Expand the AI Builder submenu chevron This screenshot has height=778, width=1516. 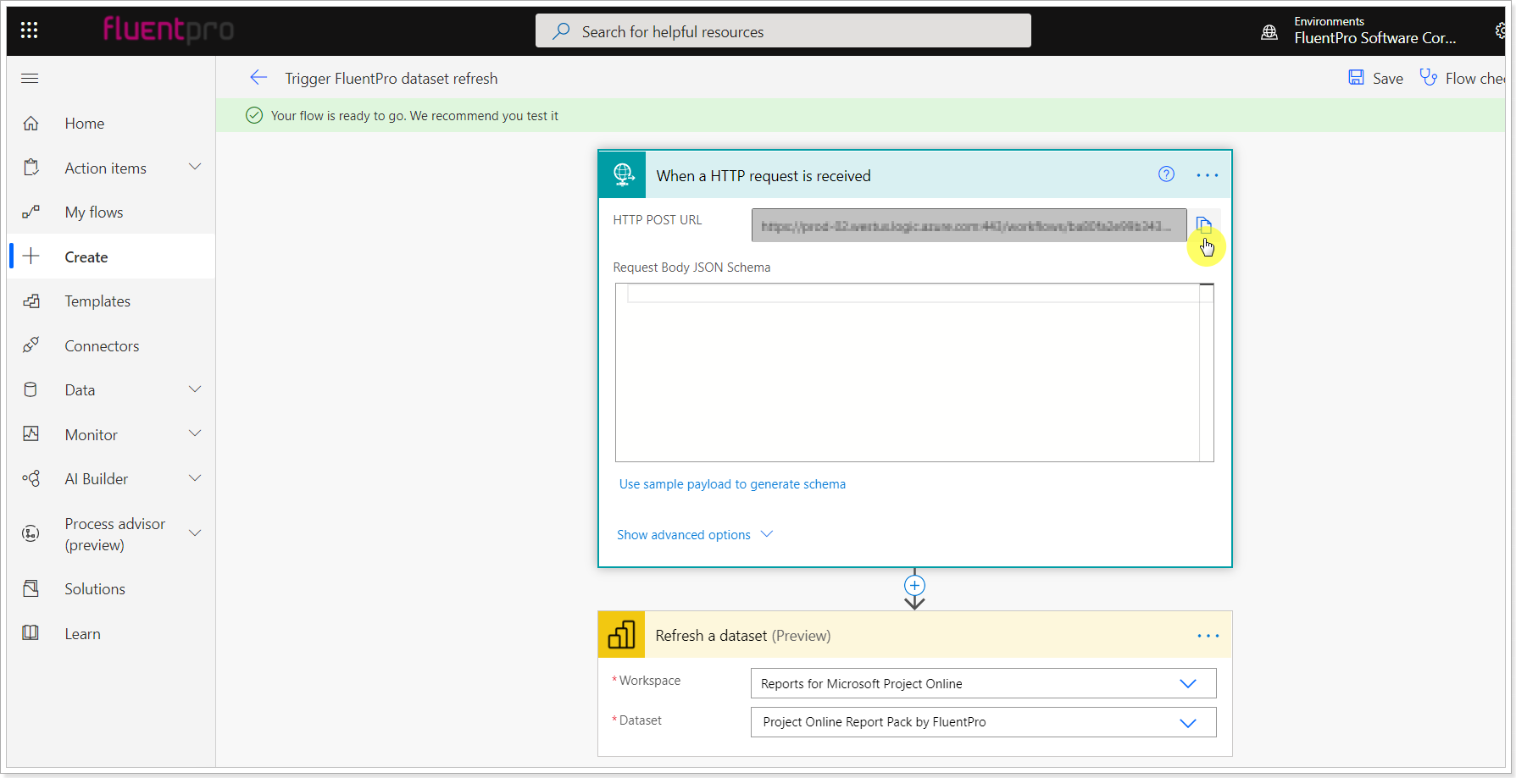[x=195, y=478]
